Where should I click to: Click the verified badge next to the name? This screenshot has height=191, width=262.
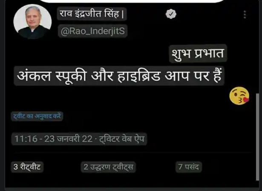pos(171,14)
